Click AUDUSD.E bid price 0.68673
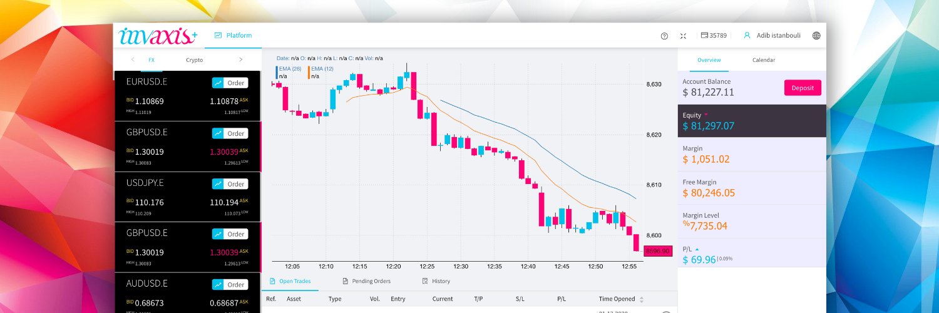The image size is (939, 313). coord(150,303)
